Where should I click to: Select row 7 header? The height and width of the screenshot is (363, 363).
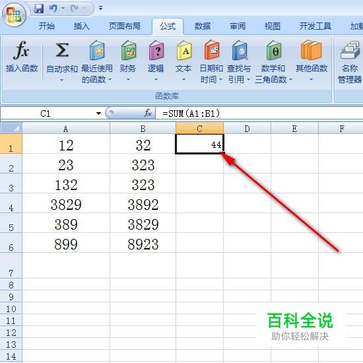(11, 265)
